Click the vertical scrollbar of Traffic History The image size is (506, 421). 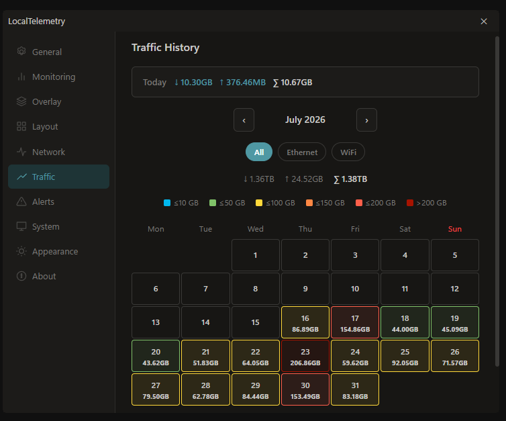click(497, 201)
